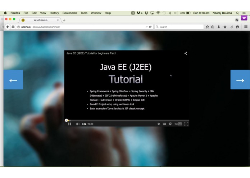
Task: Open the Window menu
Action: click(96, 13)
